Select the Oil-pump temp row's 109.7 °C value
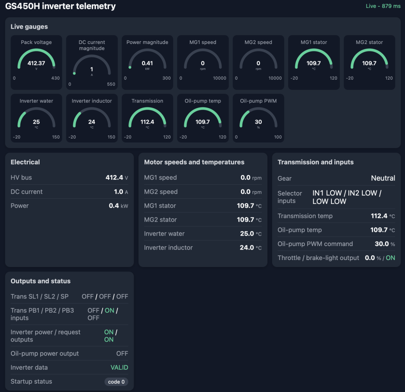 click(382, 230)
